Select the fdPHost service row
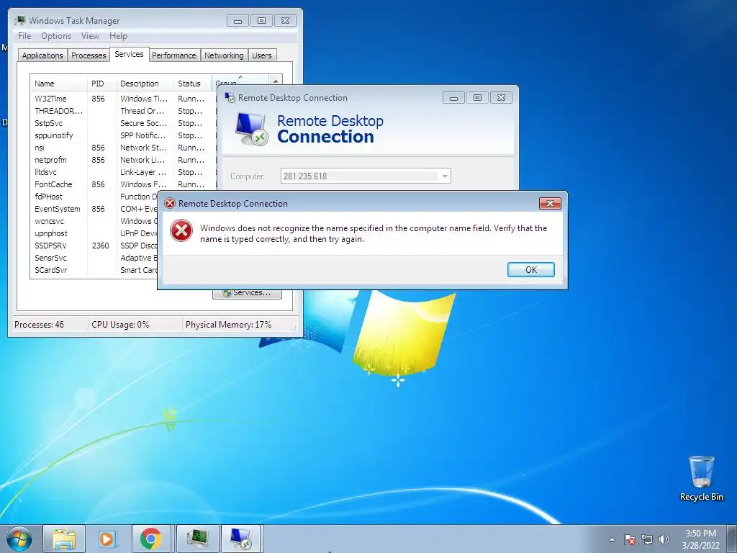The width and height of the screenshot is (737, 553). (94, 197)
